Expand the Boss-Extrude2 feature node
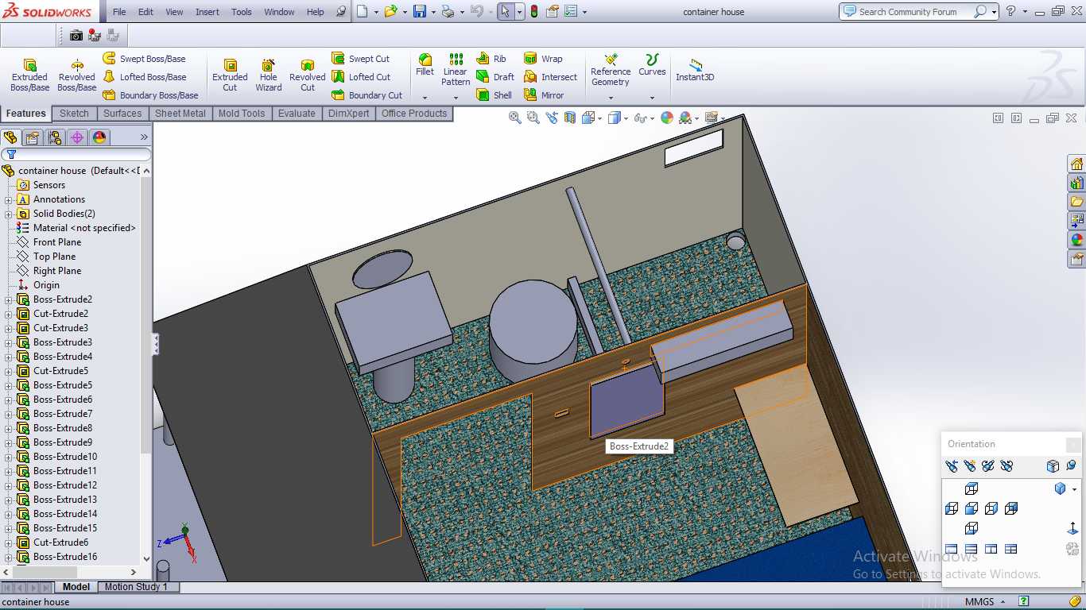 tap(9, 299)
